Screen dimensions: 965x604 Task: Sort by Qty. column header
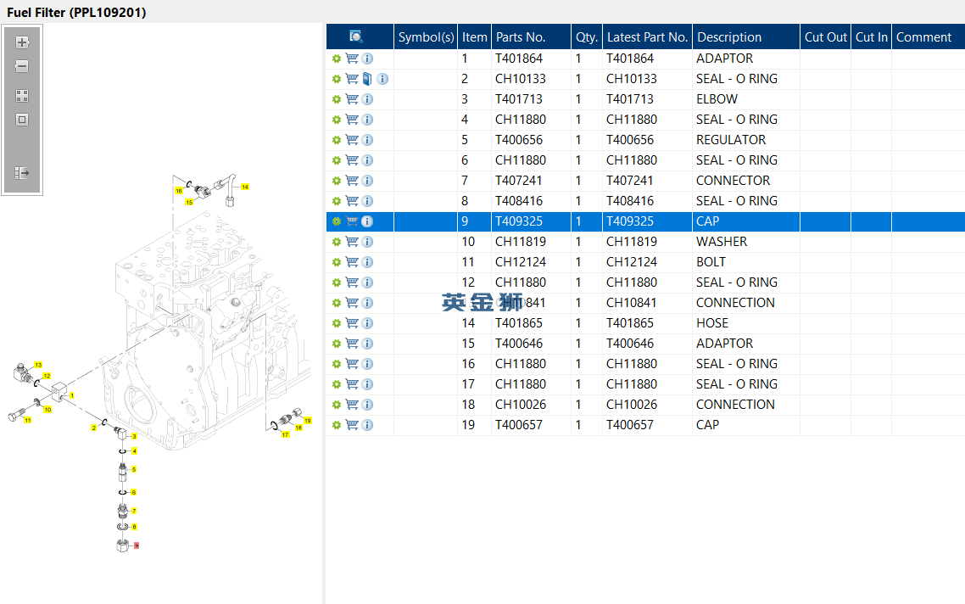(587, 37)
